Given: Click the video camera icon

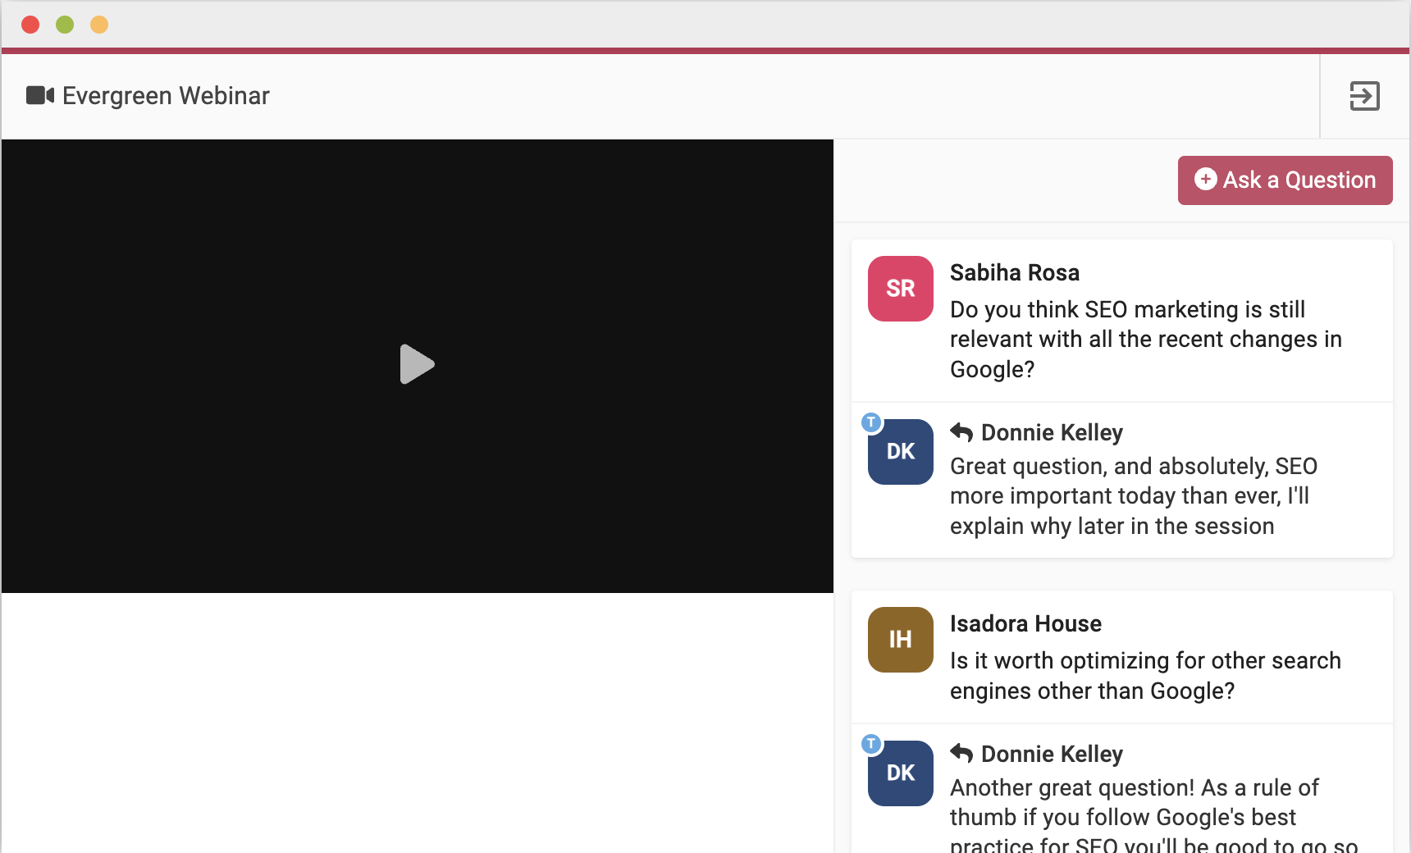Looking at the screenshot, I should (39, 96).
